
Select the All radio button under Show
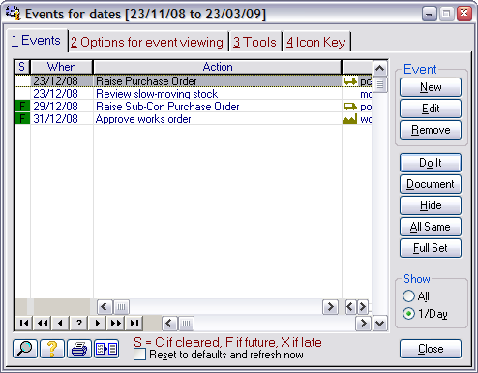408,296
